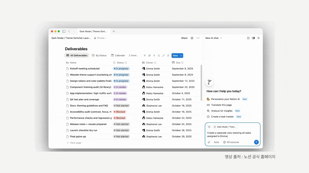Click the Share button

pyautogui.click(x=184, y=38)
